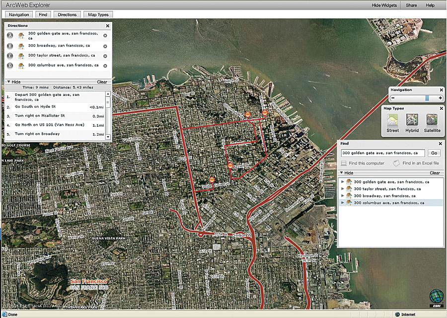
Task: Zoom in with plus button
Action: click(x=441, y=98)
